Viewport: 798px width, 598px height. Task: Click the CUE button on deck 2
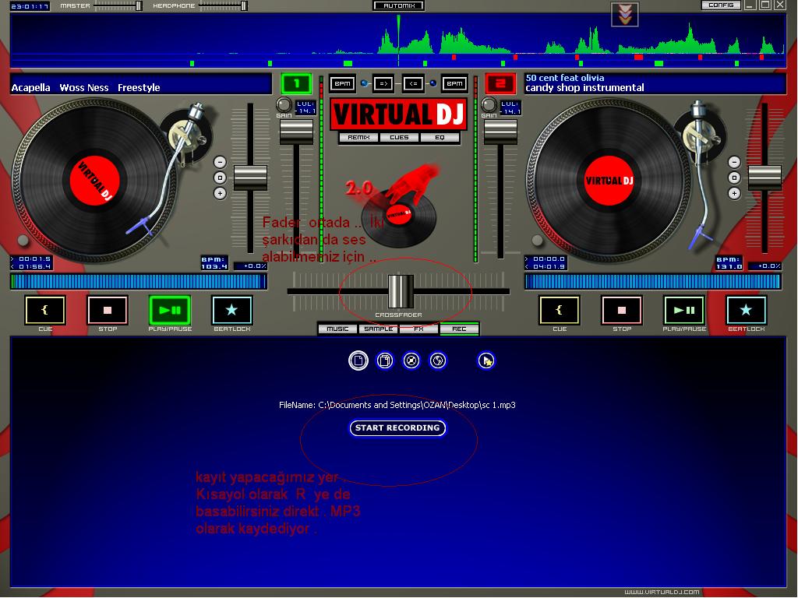[x=560, y=310]
